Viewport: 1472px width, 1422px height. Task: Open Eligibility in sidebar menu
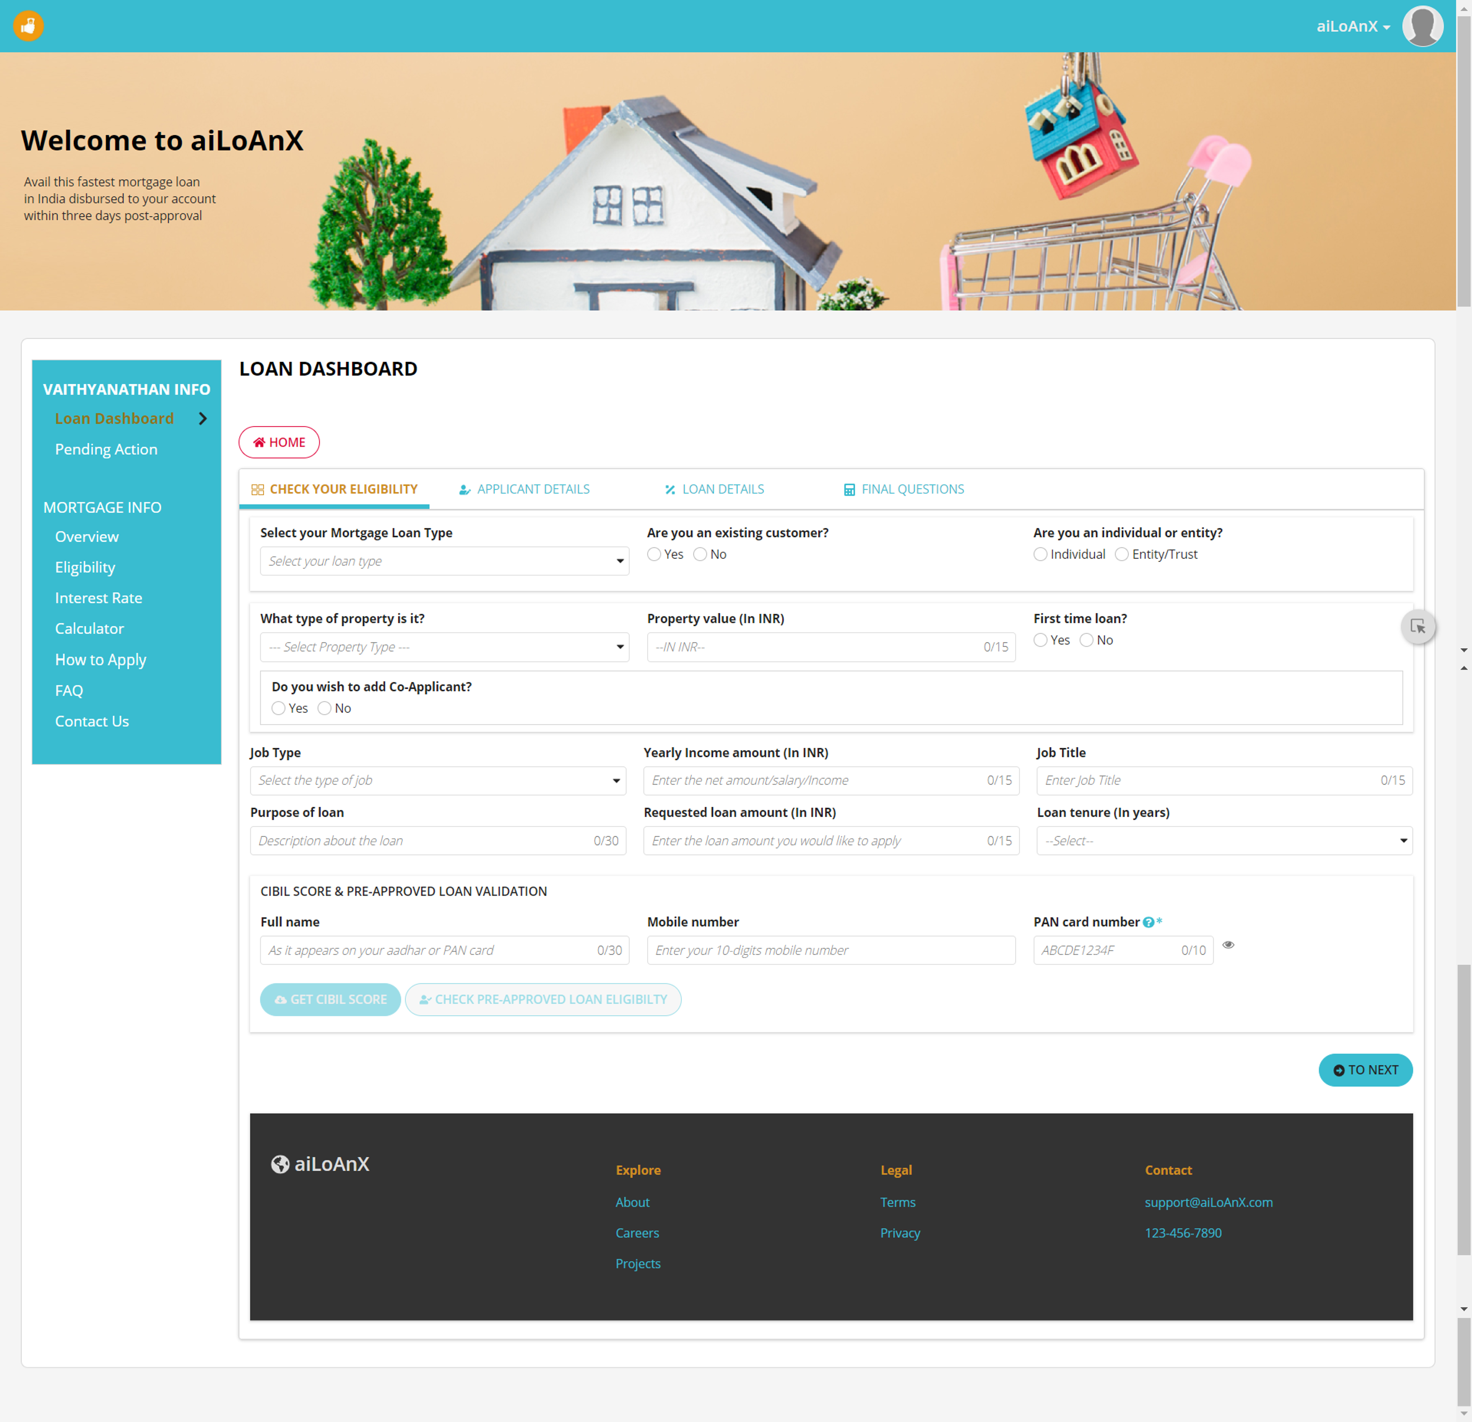(x=85, y=568)
